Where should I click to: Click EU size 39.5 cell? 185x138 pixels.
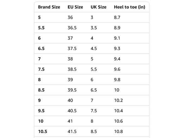(72, 90)
